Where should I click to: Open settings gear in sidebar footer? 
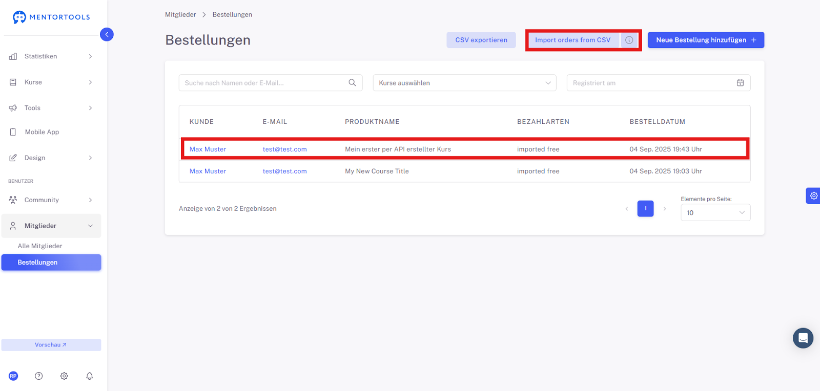pyautogui.click(x=64, y=376)
